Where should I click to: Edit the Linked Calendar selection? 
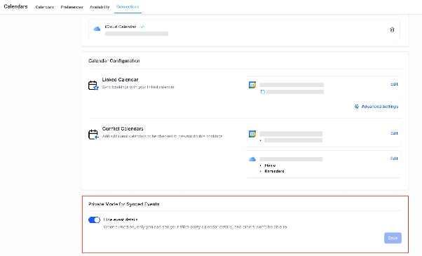(x=394, y=84)
